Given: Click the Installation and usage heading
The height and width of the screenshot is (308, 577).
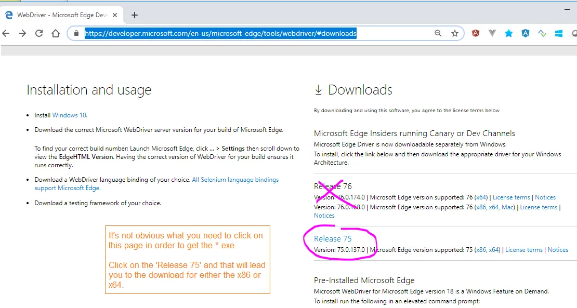Looking at the screenshot, I should 89,90.
